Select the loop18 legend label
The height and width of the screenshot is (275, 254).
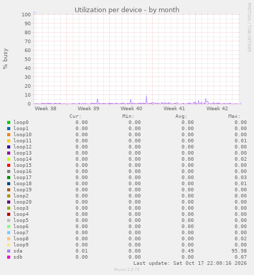tap(22, 184)
